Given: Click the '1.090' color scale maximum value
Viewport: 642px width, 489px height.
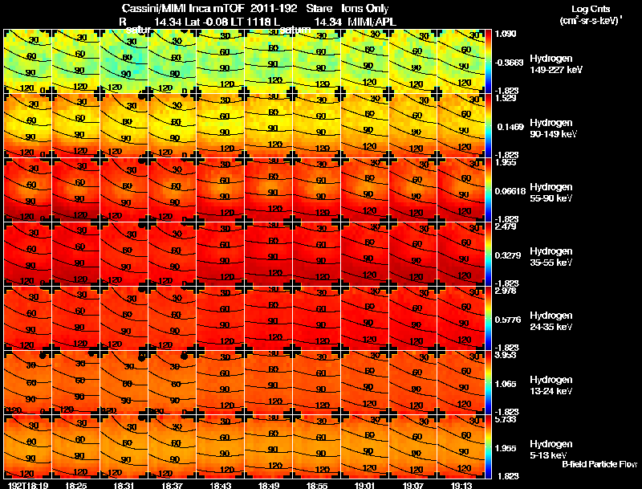Looking at the screenshot, I should pos(506,34).
